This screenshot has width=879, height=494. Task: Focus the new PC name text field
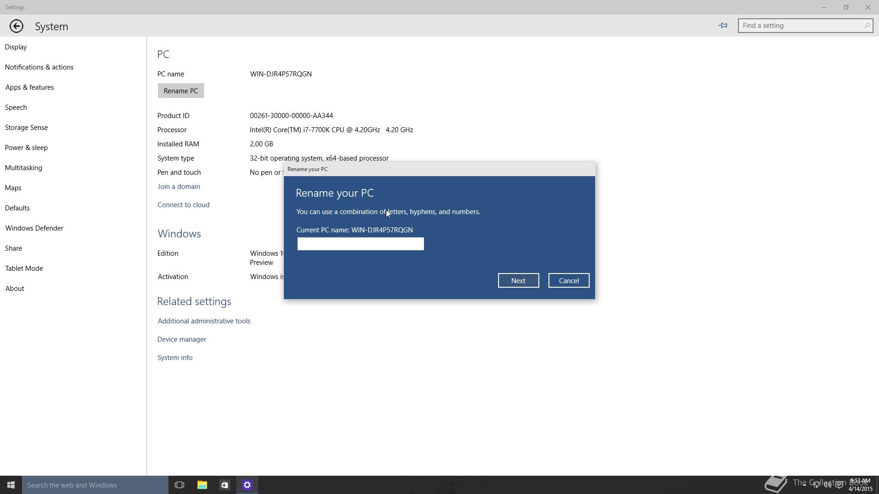click(361, 244)
